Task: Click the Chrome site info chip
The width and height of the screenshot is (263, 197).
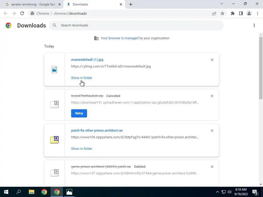Action: coord(40,13)
